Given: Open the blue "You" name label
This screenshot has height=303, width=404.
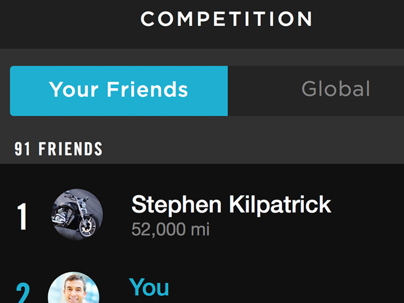Looking at the screenshot, I should coord(149,287).
